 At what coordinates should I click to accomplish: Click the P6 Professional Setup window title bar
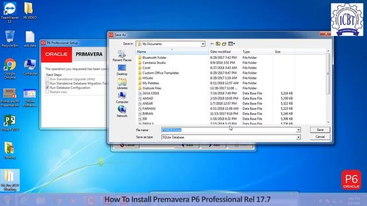(74, 43)
